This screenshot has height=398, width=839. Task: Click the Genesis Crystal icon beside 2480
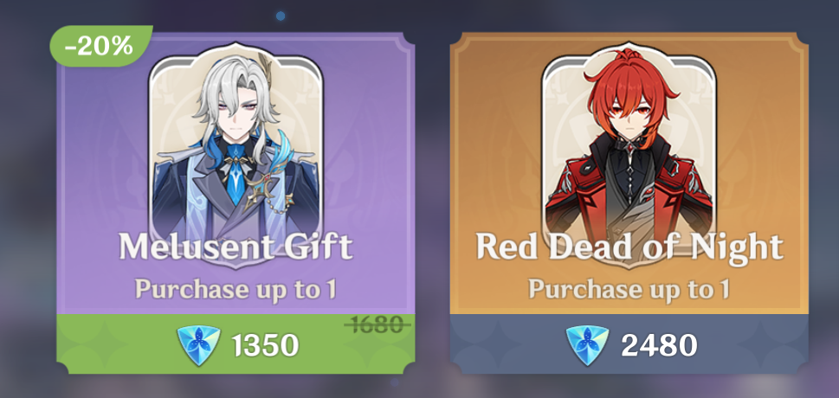tap(588, 345)
